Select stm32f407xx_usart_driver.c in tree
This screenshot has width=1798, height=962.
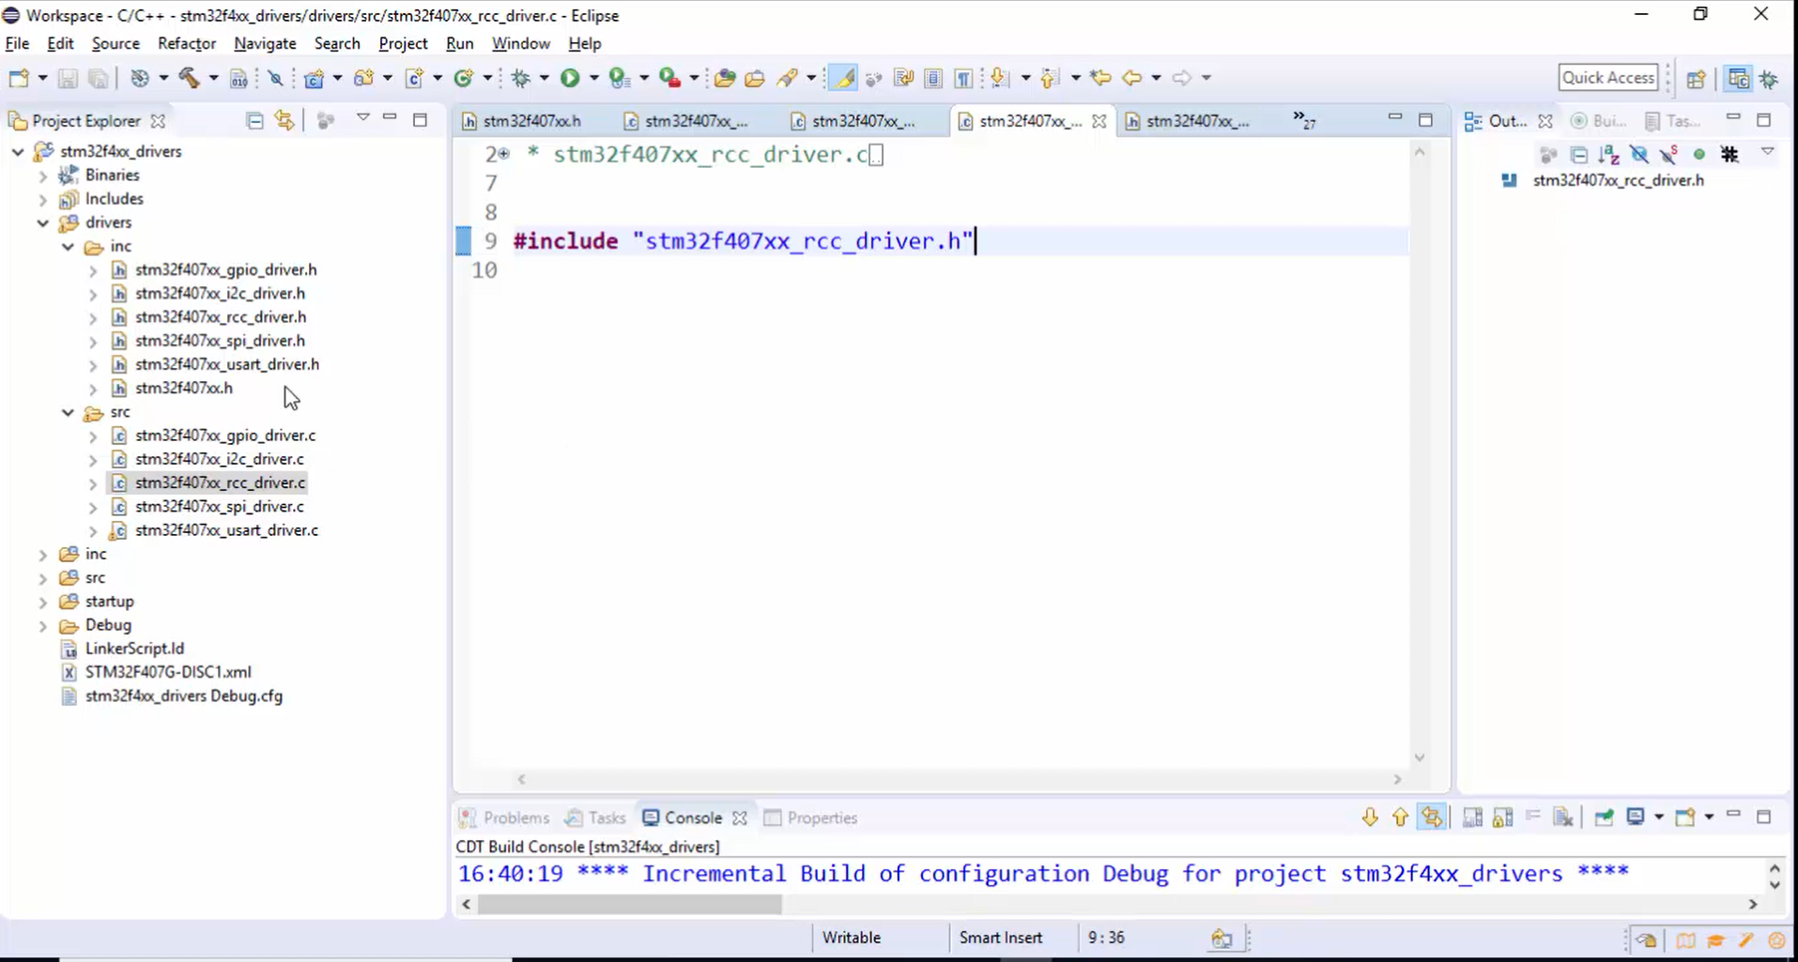click(x=226, y=530)
